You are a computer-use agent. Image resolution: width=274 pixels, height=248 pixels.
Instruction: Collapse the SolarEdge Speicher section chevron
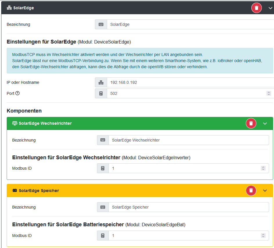(265, 191)
